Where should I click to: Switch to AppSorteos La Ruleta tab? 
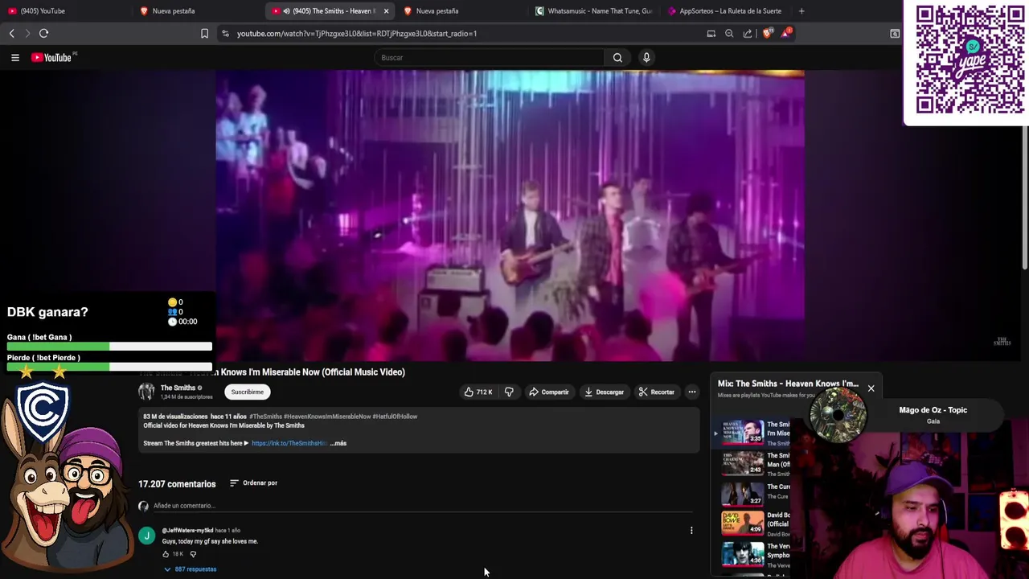[x=724, y=11]
